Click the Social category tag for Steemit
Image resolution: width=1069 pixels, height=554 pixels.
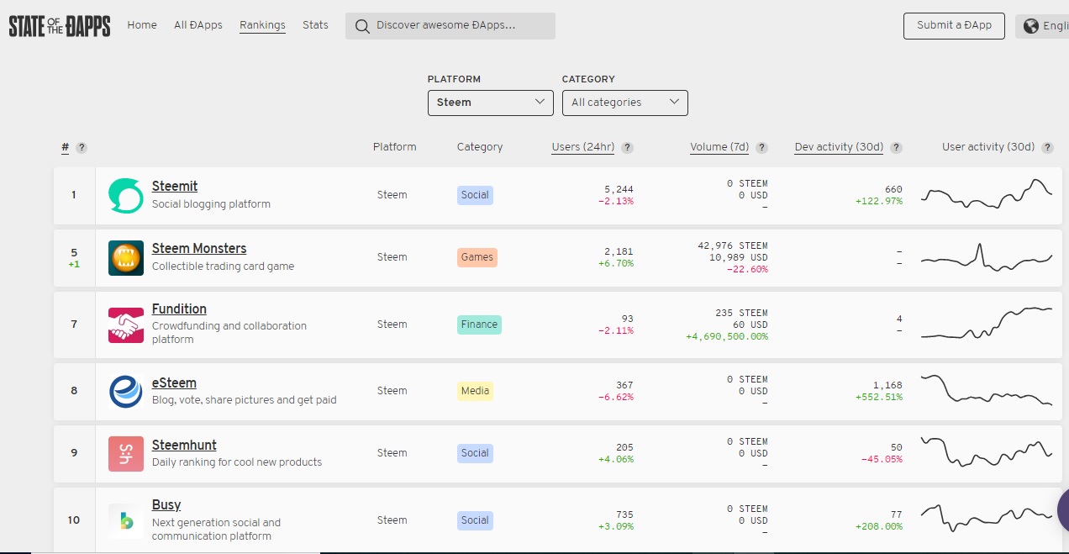[x=475, y=195]
